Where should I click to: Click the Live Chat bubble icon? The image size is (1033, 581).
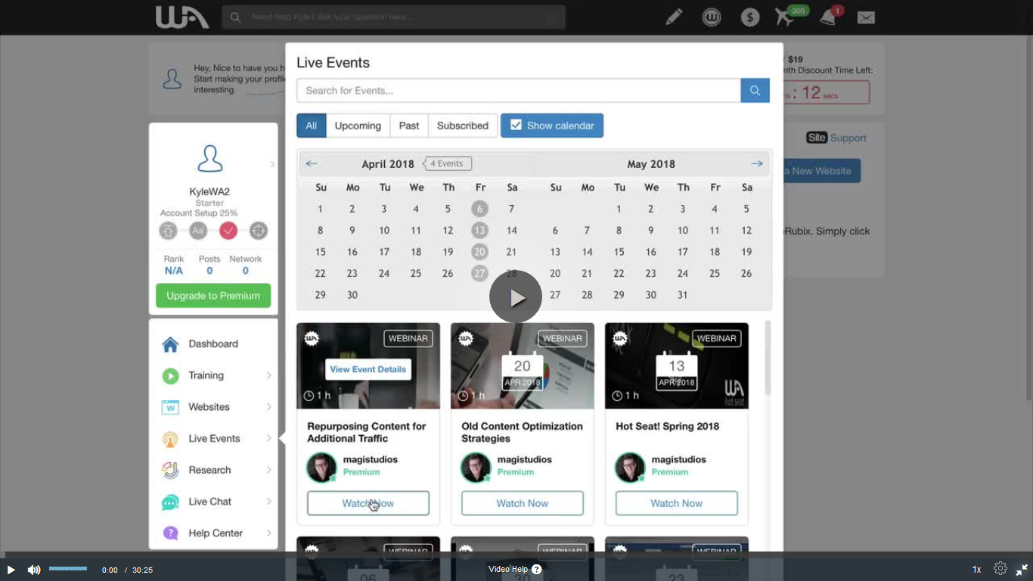tap(170, 502)
